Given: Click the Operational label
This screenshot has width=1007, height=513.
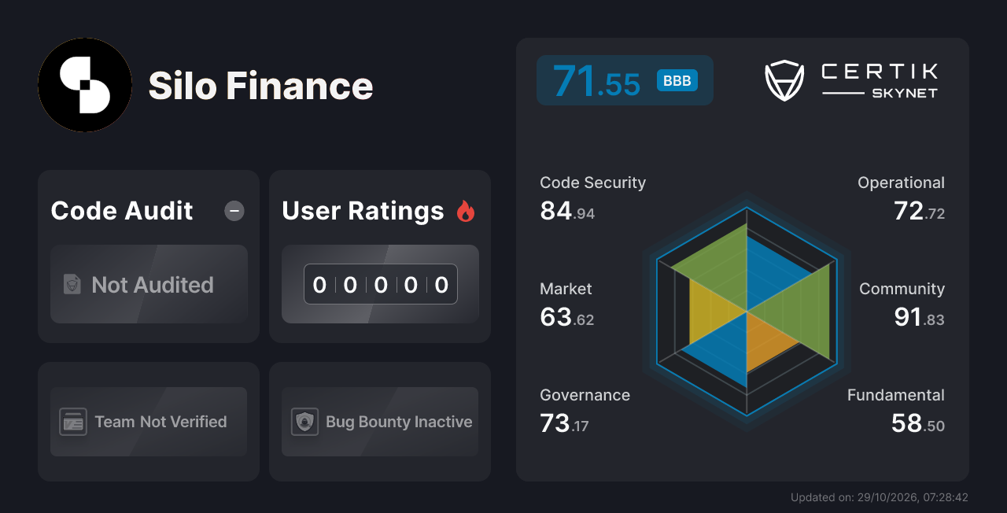Looking at the screenshot, I should tap(901, 183).
